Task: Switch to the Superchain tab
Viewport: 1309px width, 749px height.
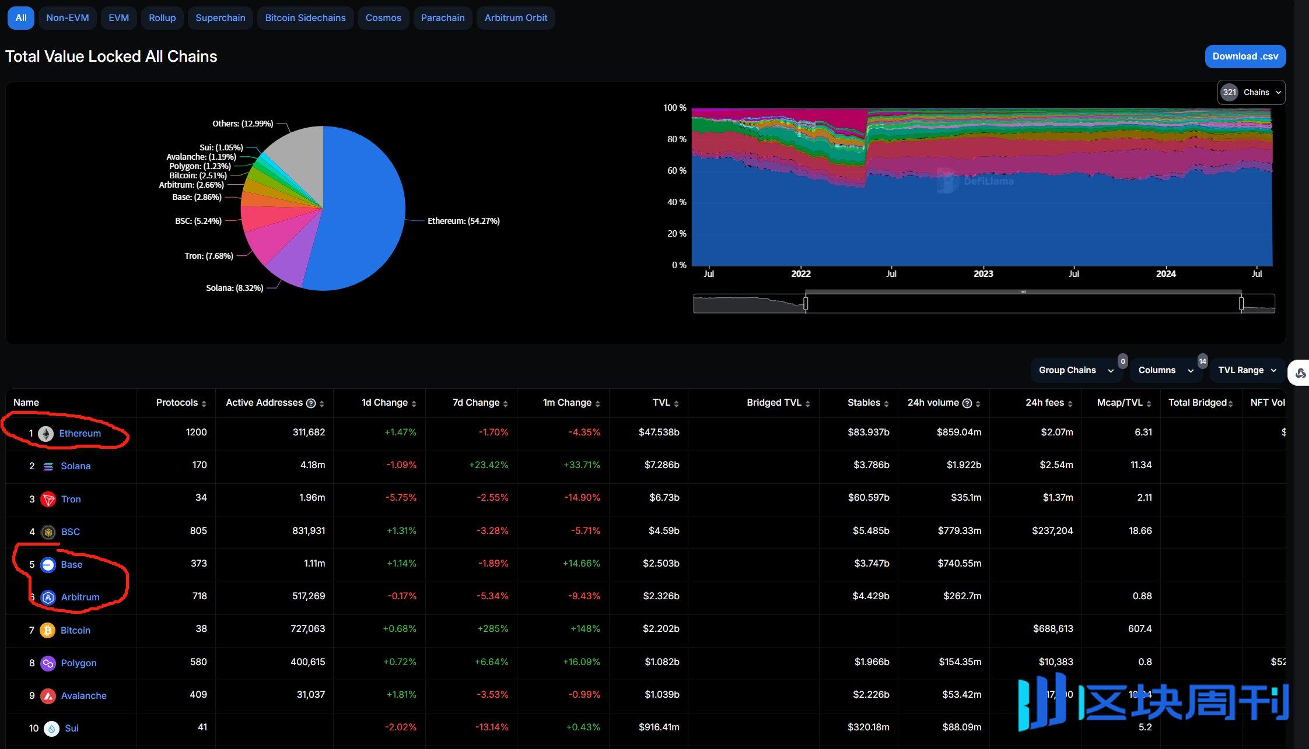Action: (220, 18)
